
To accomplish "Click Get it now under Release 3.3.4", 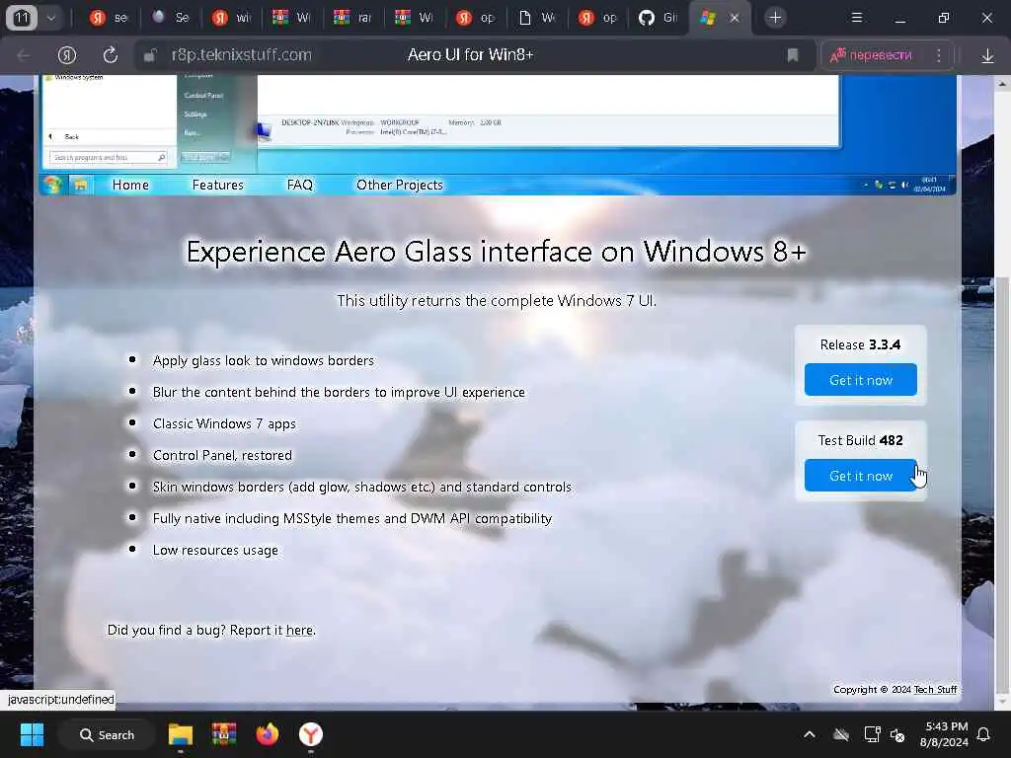I will pyautogui.click(x=861, y=380).
